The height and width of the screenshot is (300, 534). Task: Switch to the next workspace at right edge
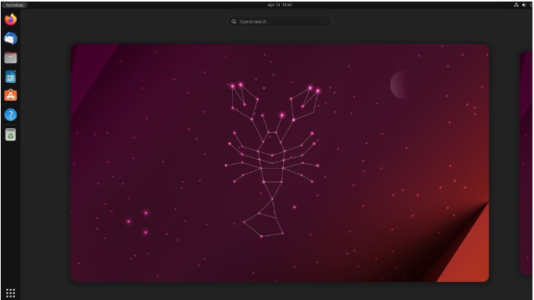click(x=527, y=162)
